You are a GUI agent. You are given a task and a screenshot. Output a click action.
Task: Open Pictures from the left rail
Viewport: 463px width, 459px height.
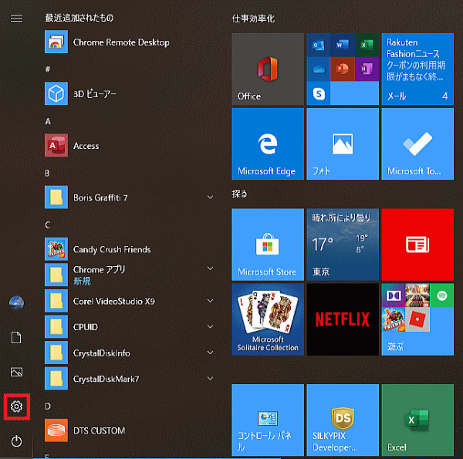16,372
